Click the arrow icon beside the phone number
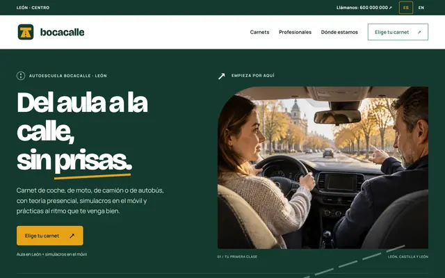This screenshot has height=278, width=445. 391,8
